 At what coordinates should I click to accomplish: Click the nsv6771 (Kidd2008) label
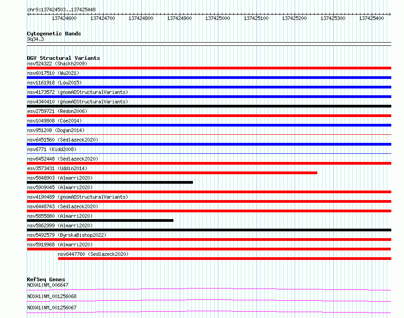(x=52, y=149)
